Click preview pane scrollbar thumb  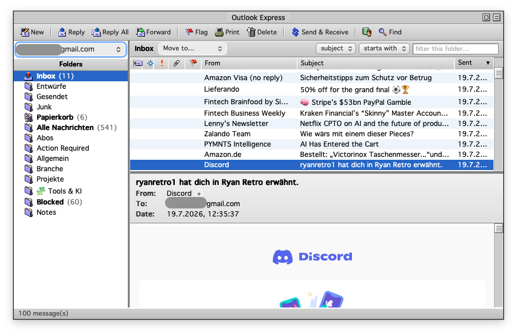point(499,228)
